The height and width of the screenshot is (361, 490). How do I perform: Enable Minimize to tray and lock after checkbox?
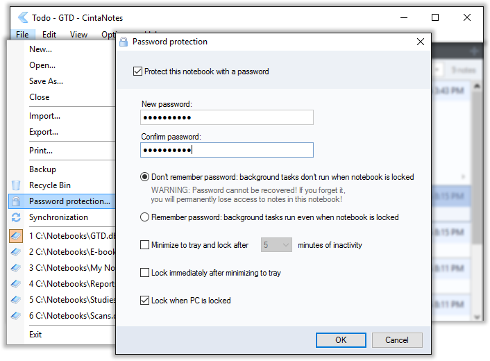point(144,245)
